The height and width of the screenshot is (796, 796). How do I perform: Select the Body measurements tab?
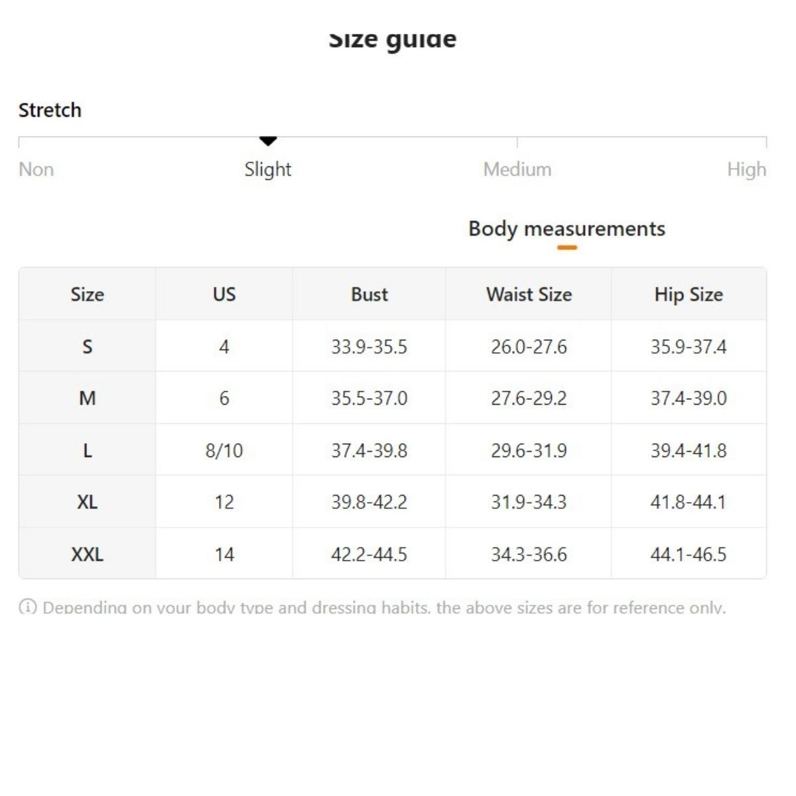[x=566, y=229]
